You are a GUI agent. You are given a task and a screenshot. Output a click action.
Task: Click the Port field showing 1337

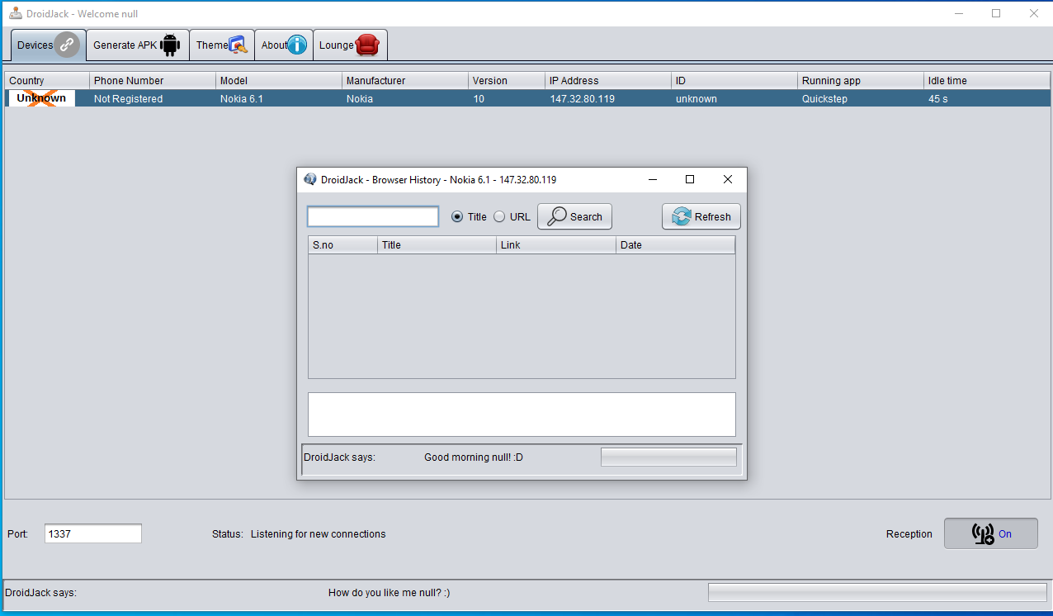point(93,533)
